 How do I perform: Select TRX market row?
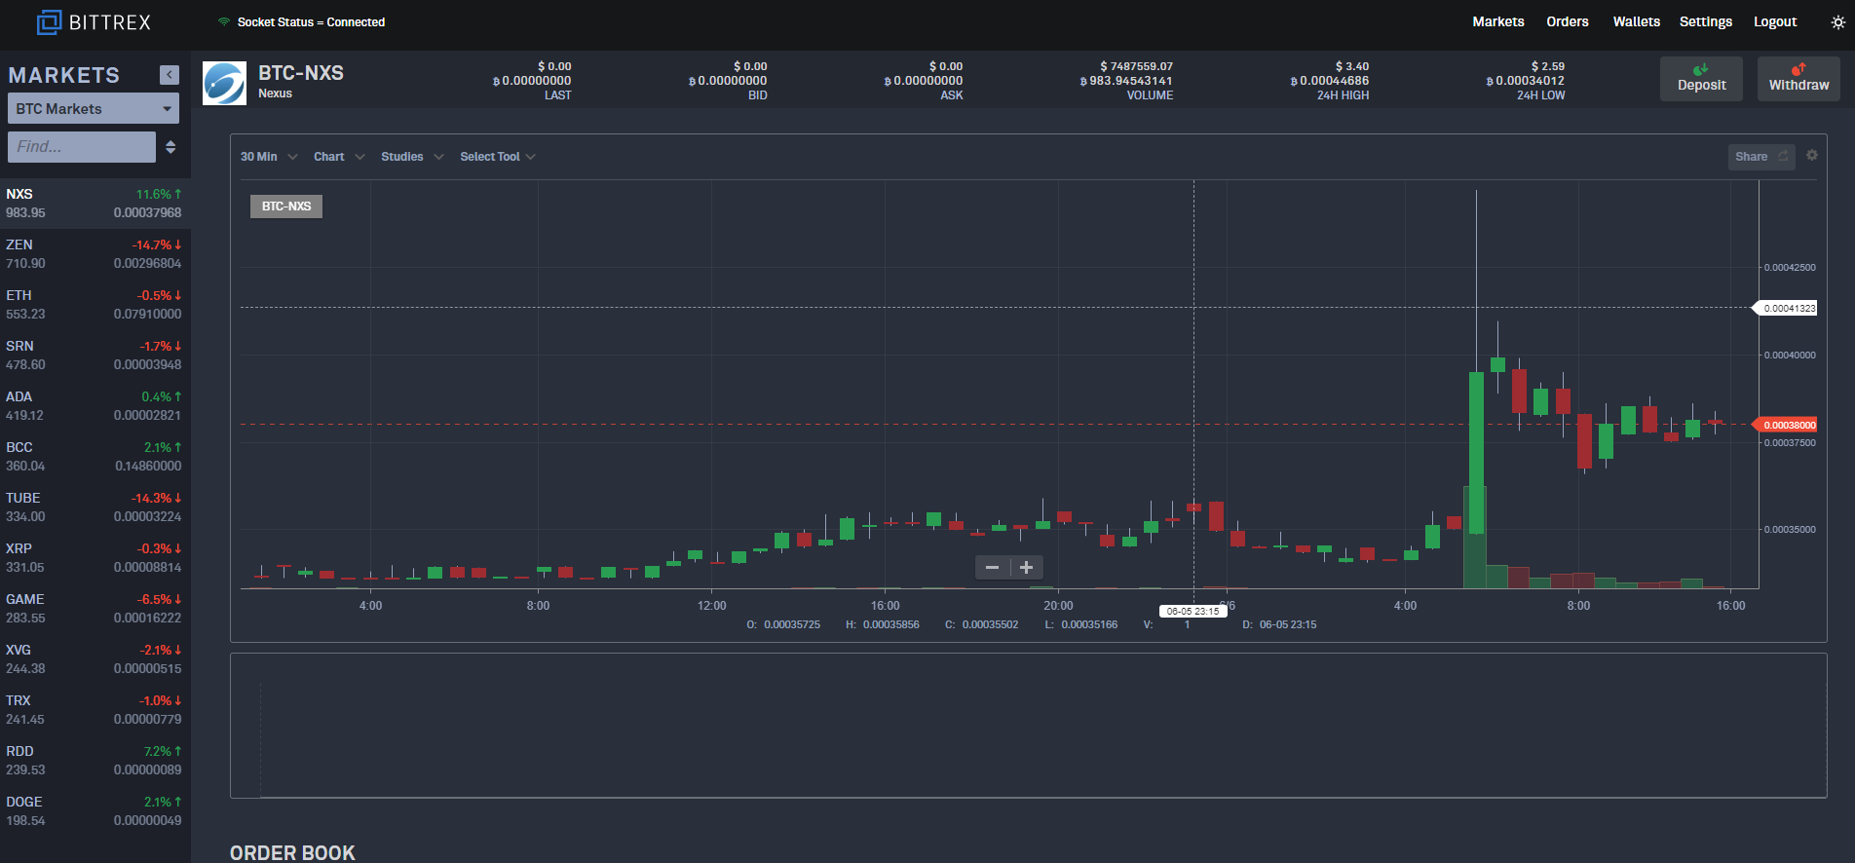click(x=95, y=710)
